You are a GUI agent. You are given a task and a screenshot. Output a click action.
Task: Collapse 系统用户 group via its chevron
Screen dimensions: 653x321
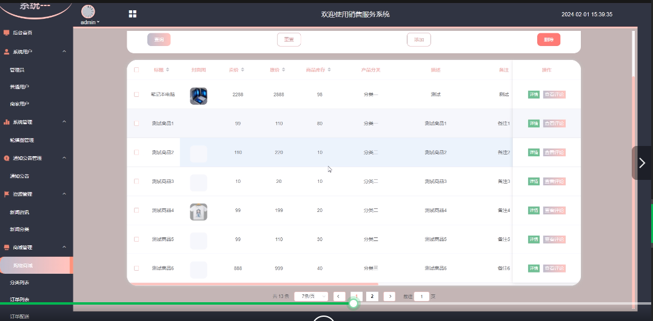[x=64, y=51]
